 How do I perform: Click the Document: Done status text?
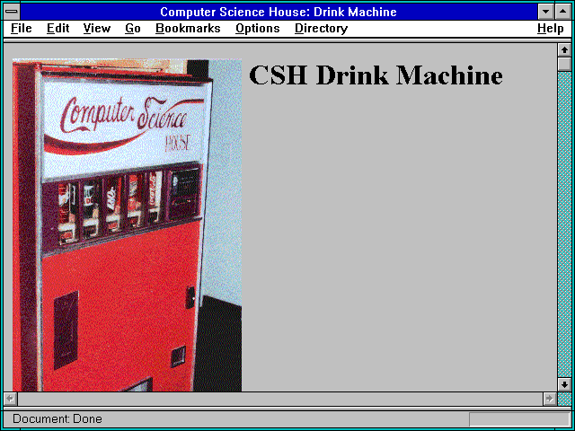57,419
